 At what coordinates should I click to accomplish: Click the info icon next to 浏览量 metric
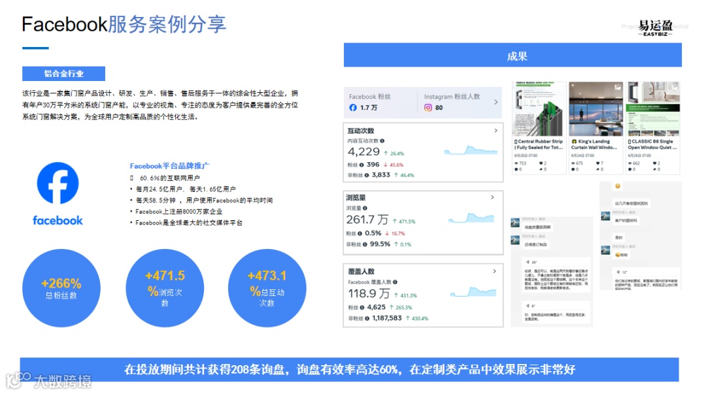[365, 208]
